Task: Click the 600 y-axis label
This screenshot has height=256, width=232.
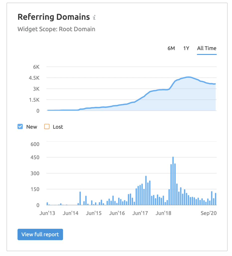Action: click(x=35, y=144)
